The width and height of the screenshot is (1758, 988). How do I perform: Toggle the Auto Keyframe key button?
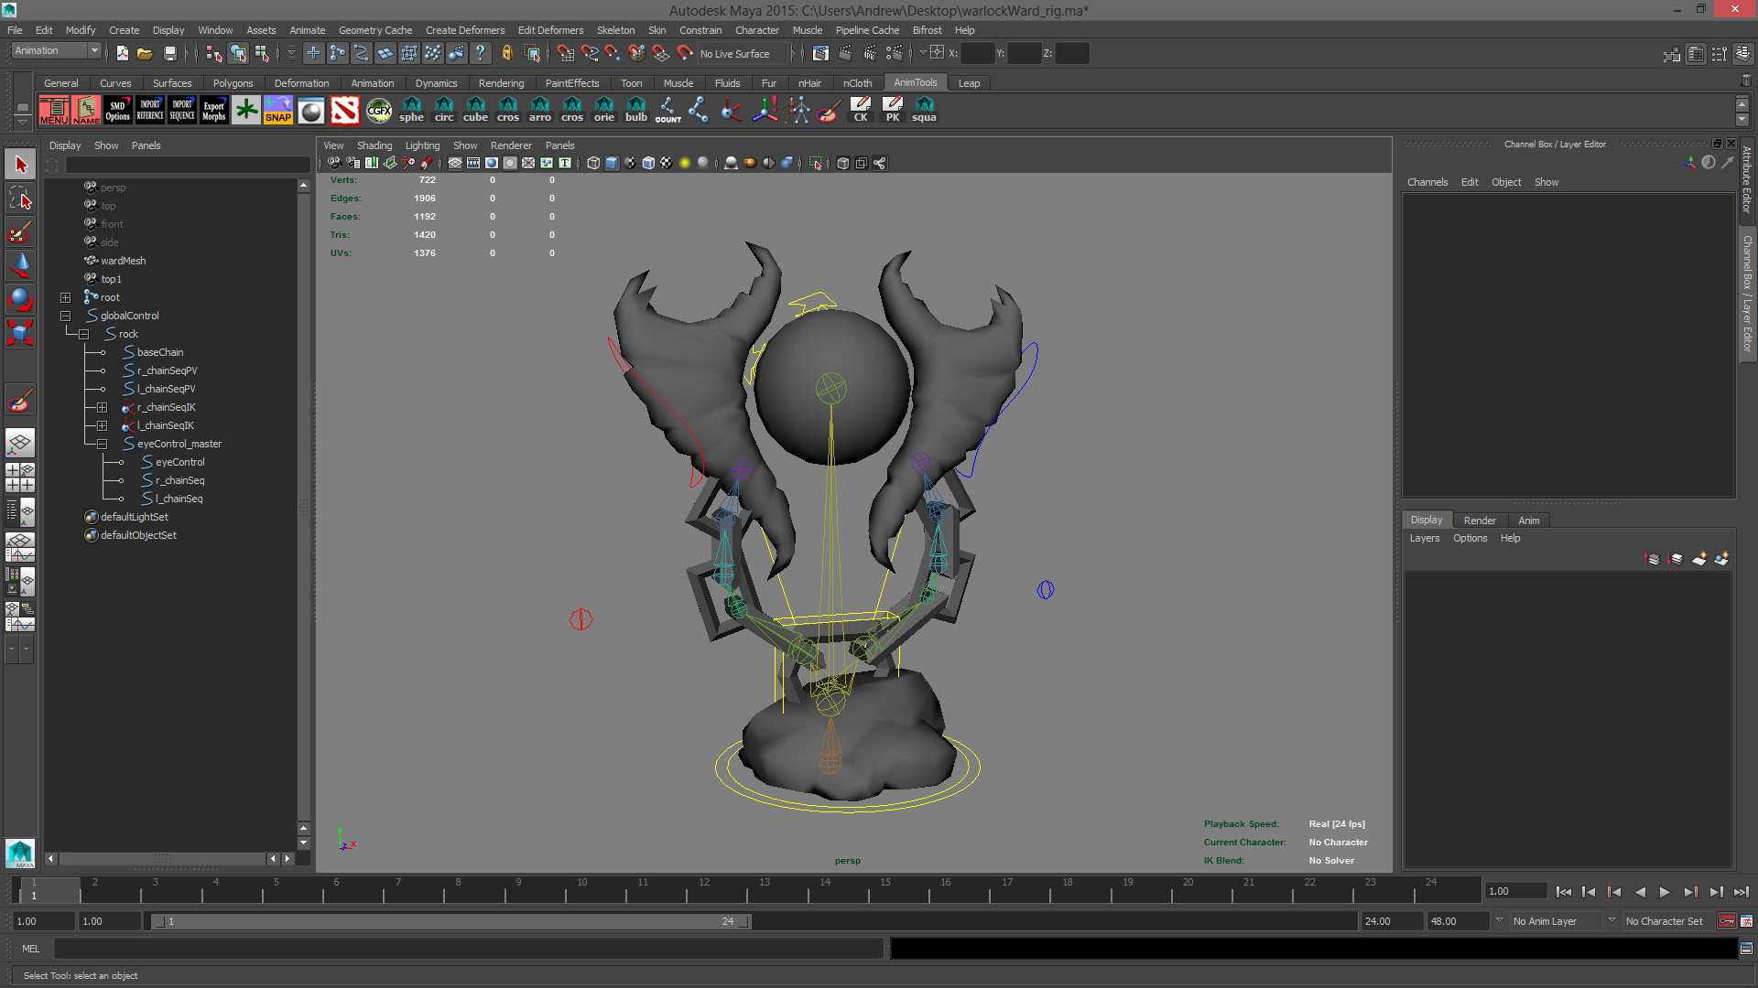click(x=1726, y=921)
